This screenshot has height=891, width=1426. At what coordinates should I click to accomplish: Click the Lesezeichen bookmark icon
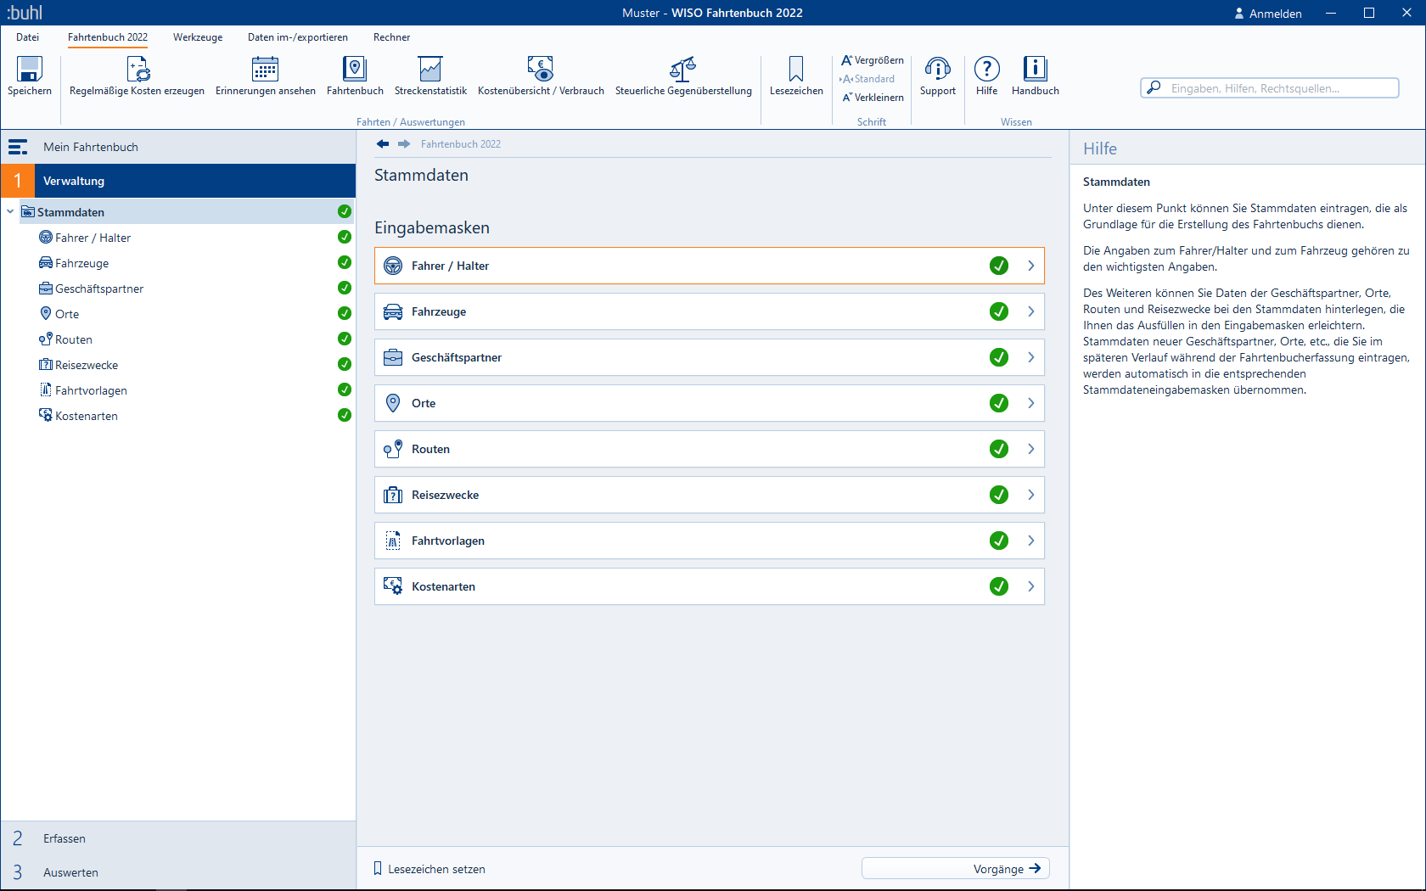796,70
